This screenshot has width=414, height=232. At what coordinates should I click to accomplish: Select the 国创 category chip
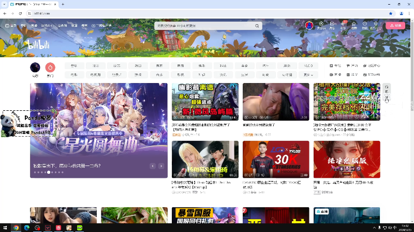[x=96, y=66]
